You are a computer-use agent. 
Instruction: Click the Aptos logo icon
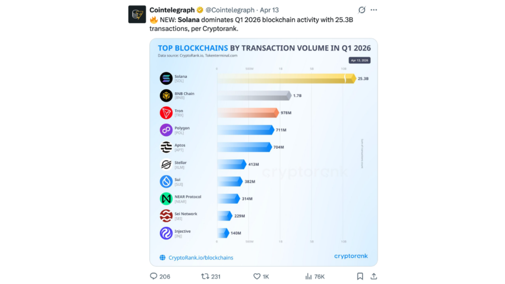(167, 147)
